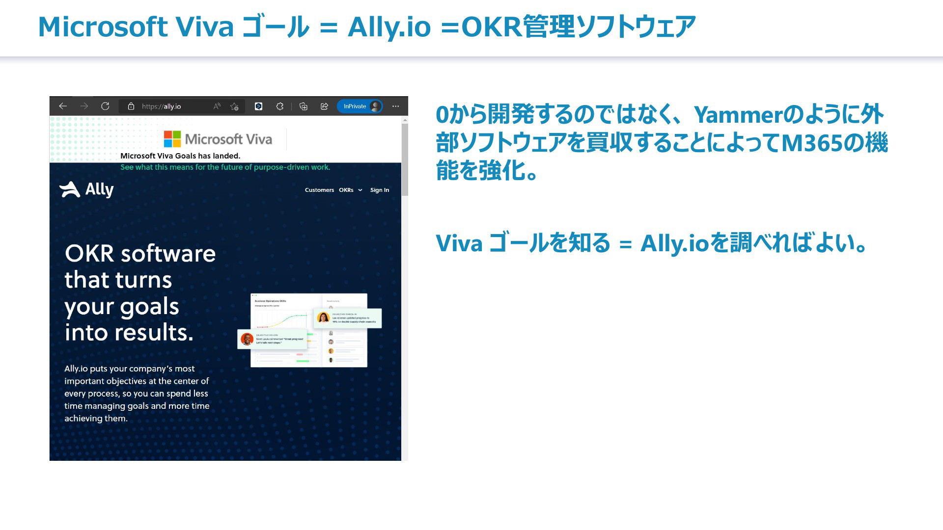Click the Ally logo
Screen dimensions: 943x530
tap(86, 189)
